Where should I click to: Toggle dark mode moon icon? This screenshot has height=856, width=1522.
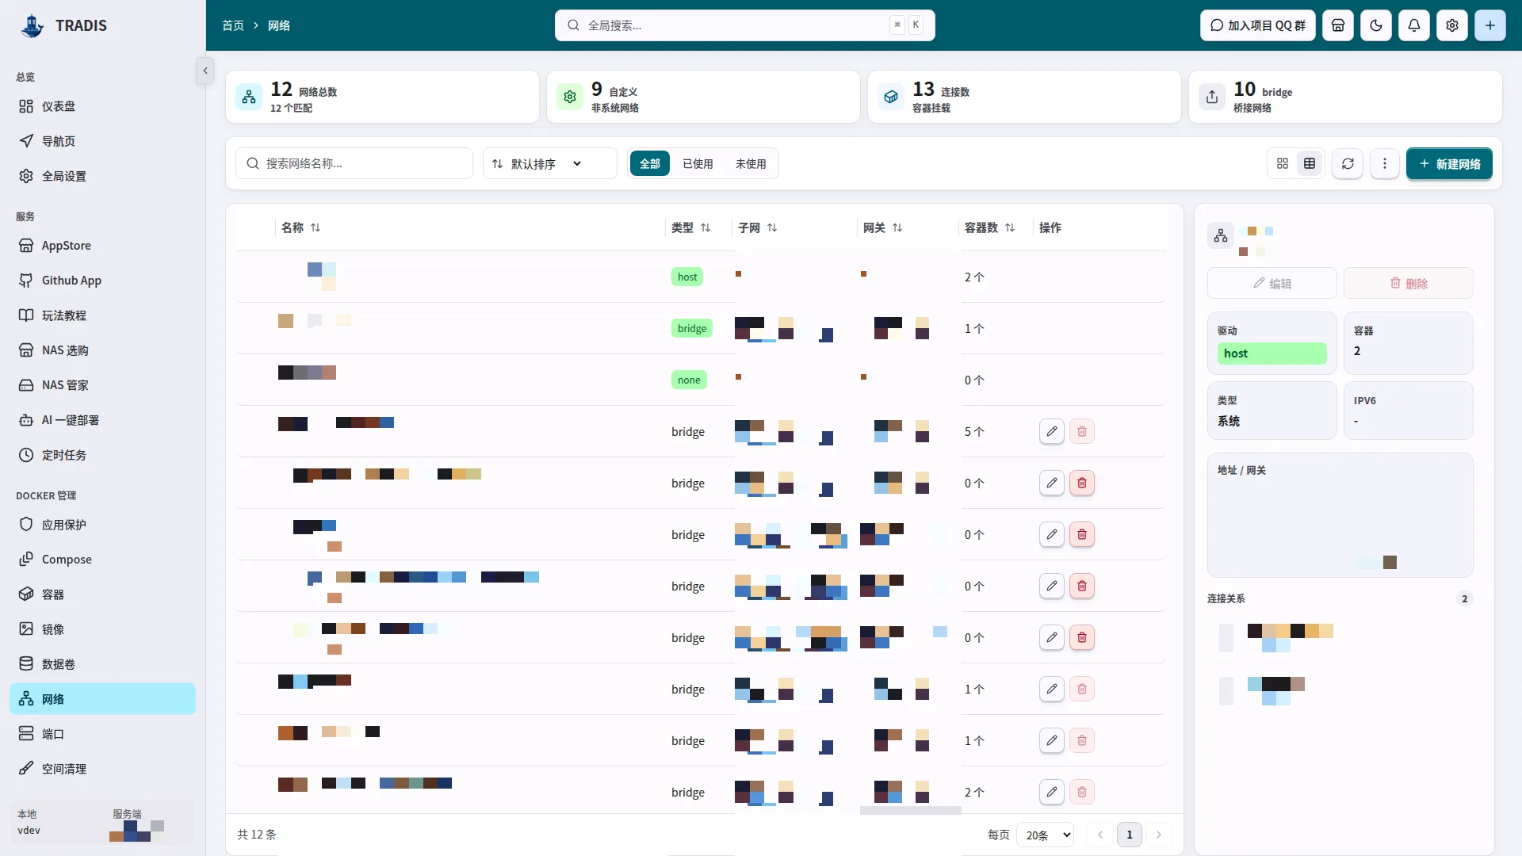point(1376,25)
